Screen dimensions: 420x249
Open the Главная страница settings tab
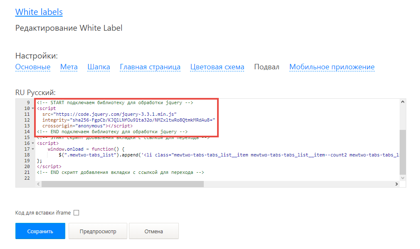point(150,67)
